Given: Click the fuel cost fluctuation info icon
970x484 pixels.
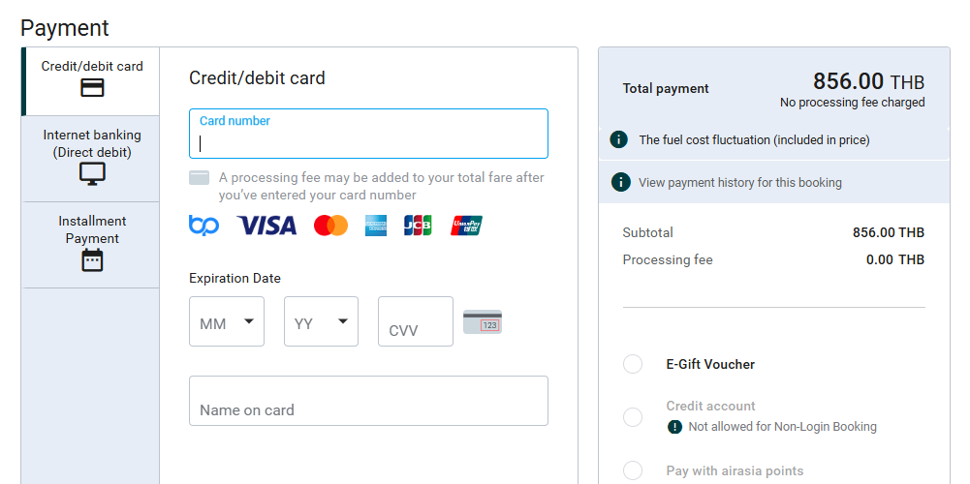Looking at the screenshot, I should (618, 139).
